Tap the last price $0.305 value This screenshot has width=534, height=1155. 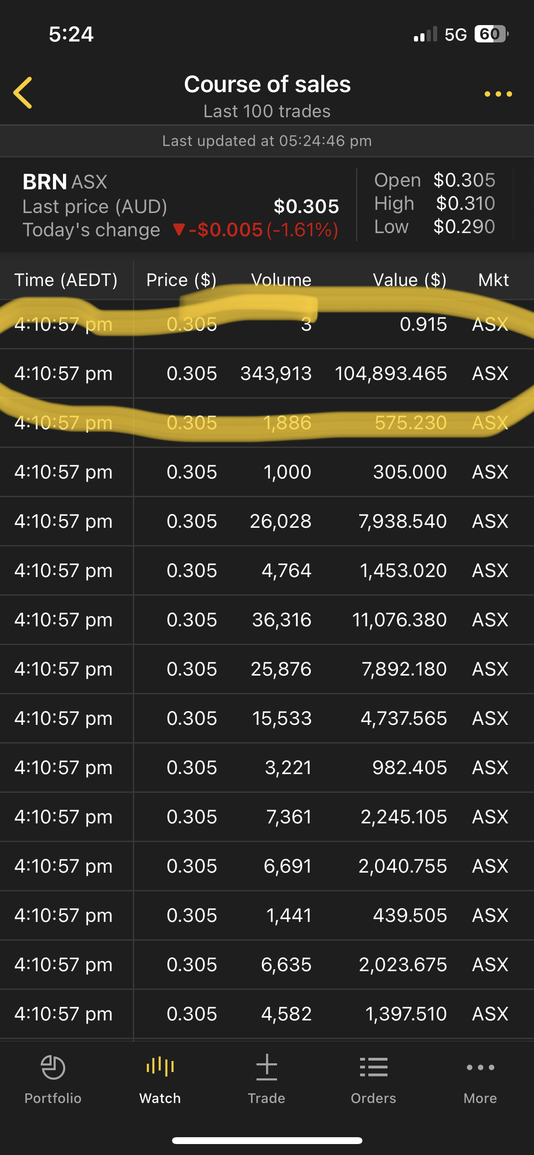pos(306,207)
